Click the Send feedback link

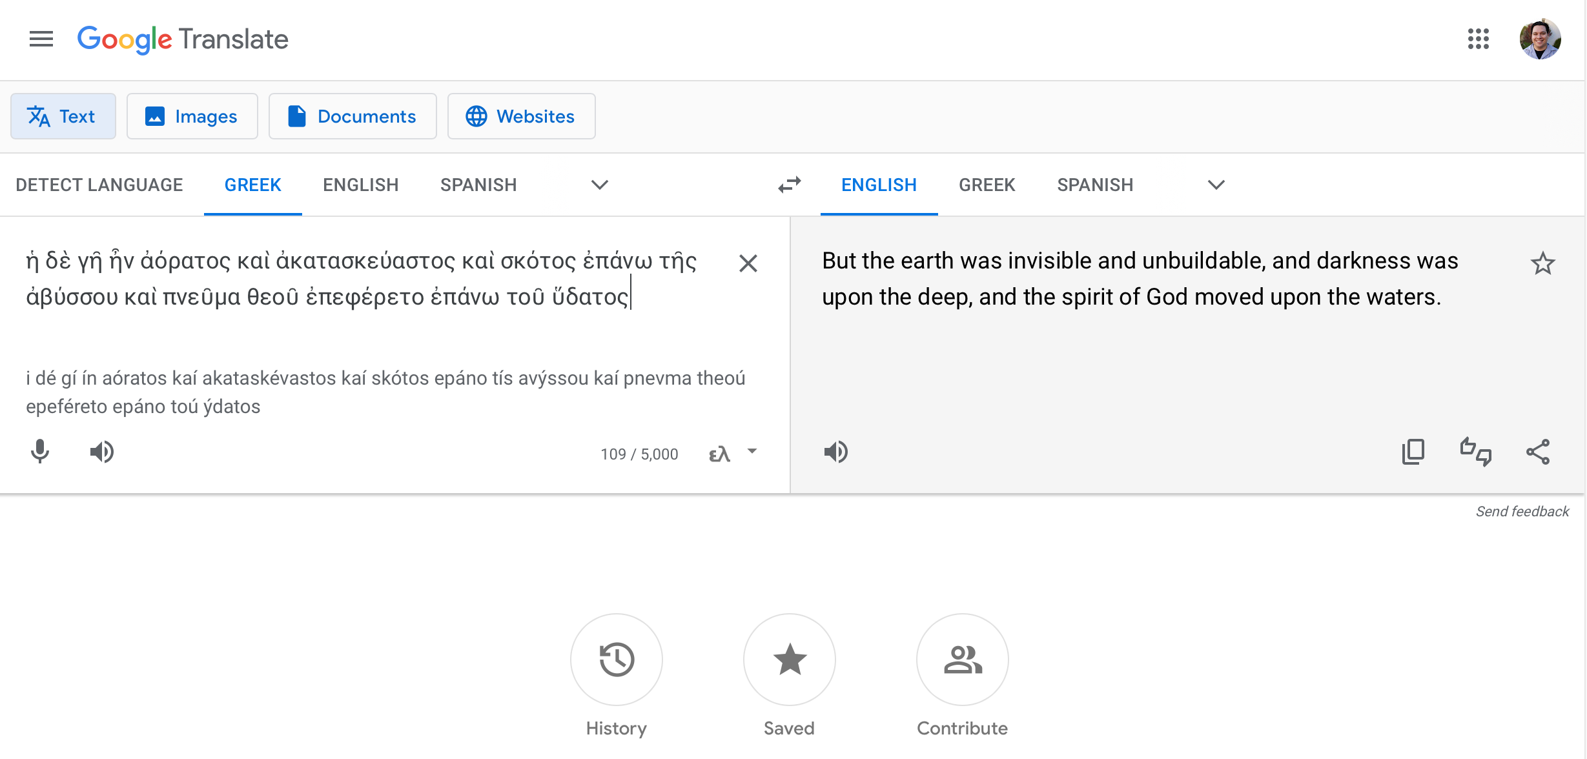tap(1522, 512)
